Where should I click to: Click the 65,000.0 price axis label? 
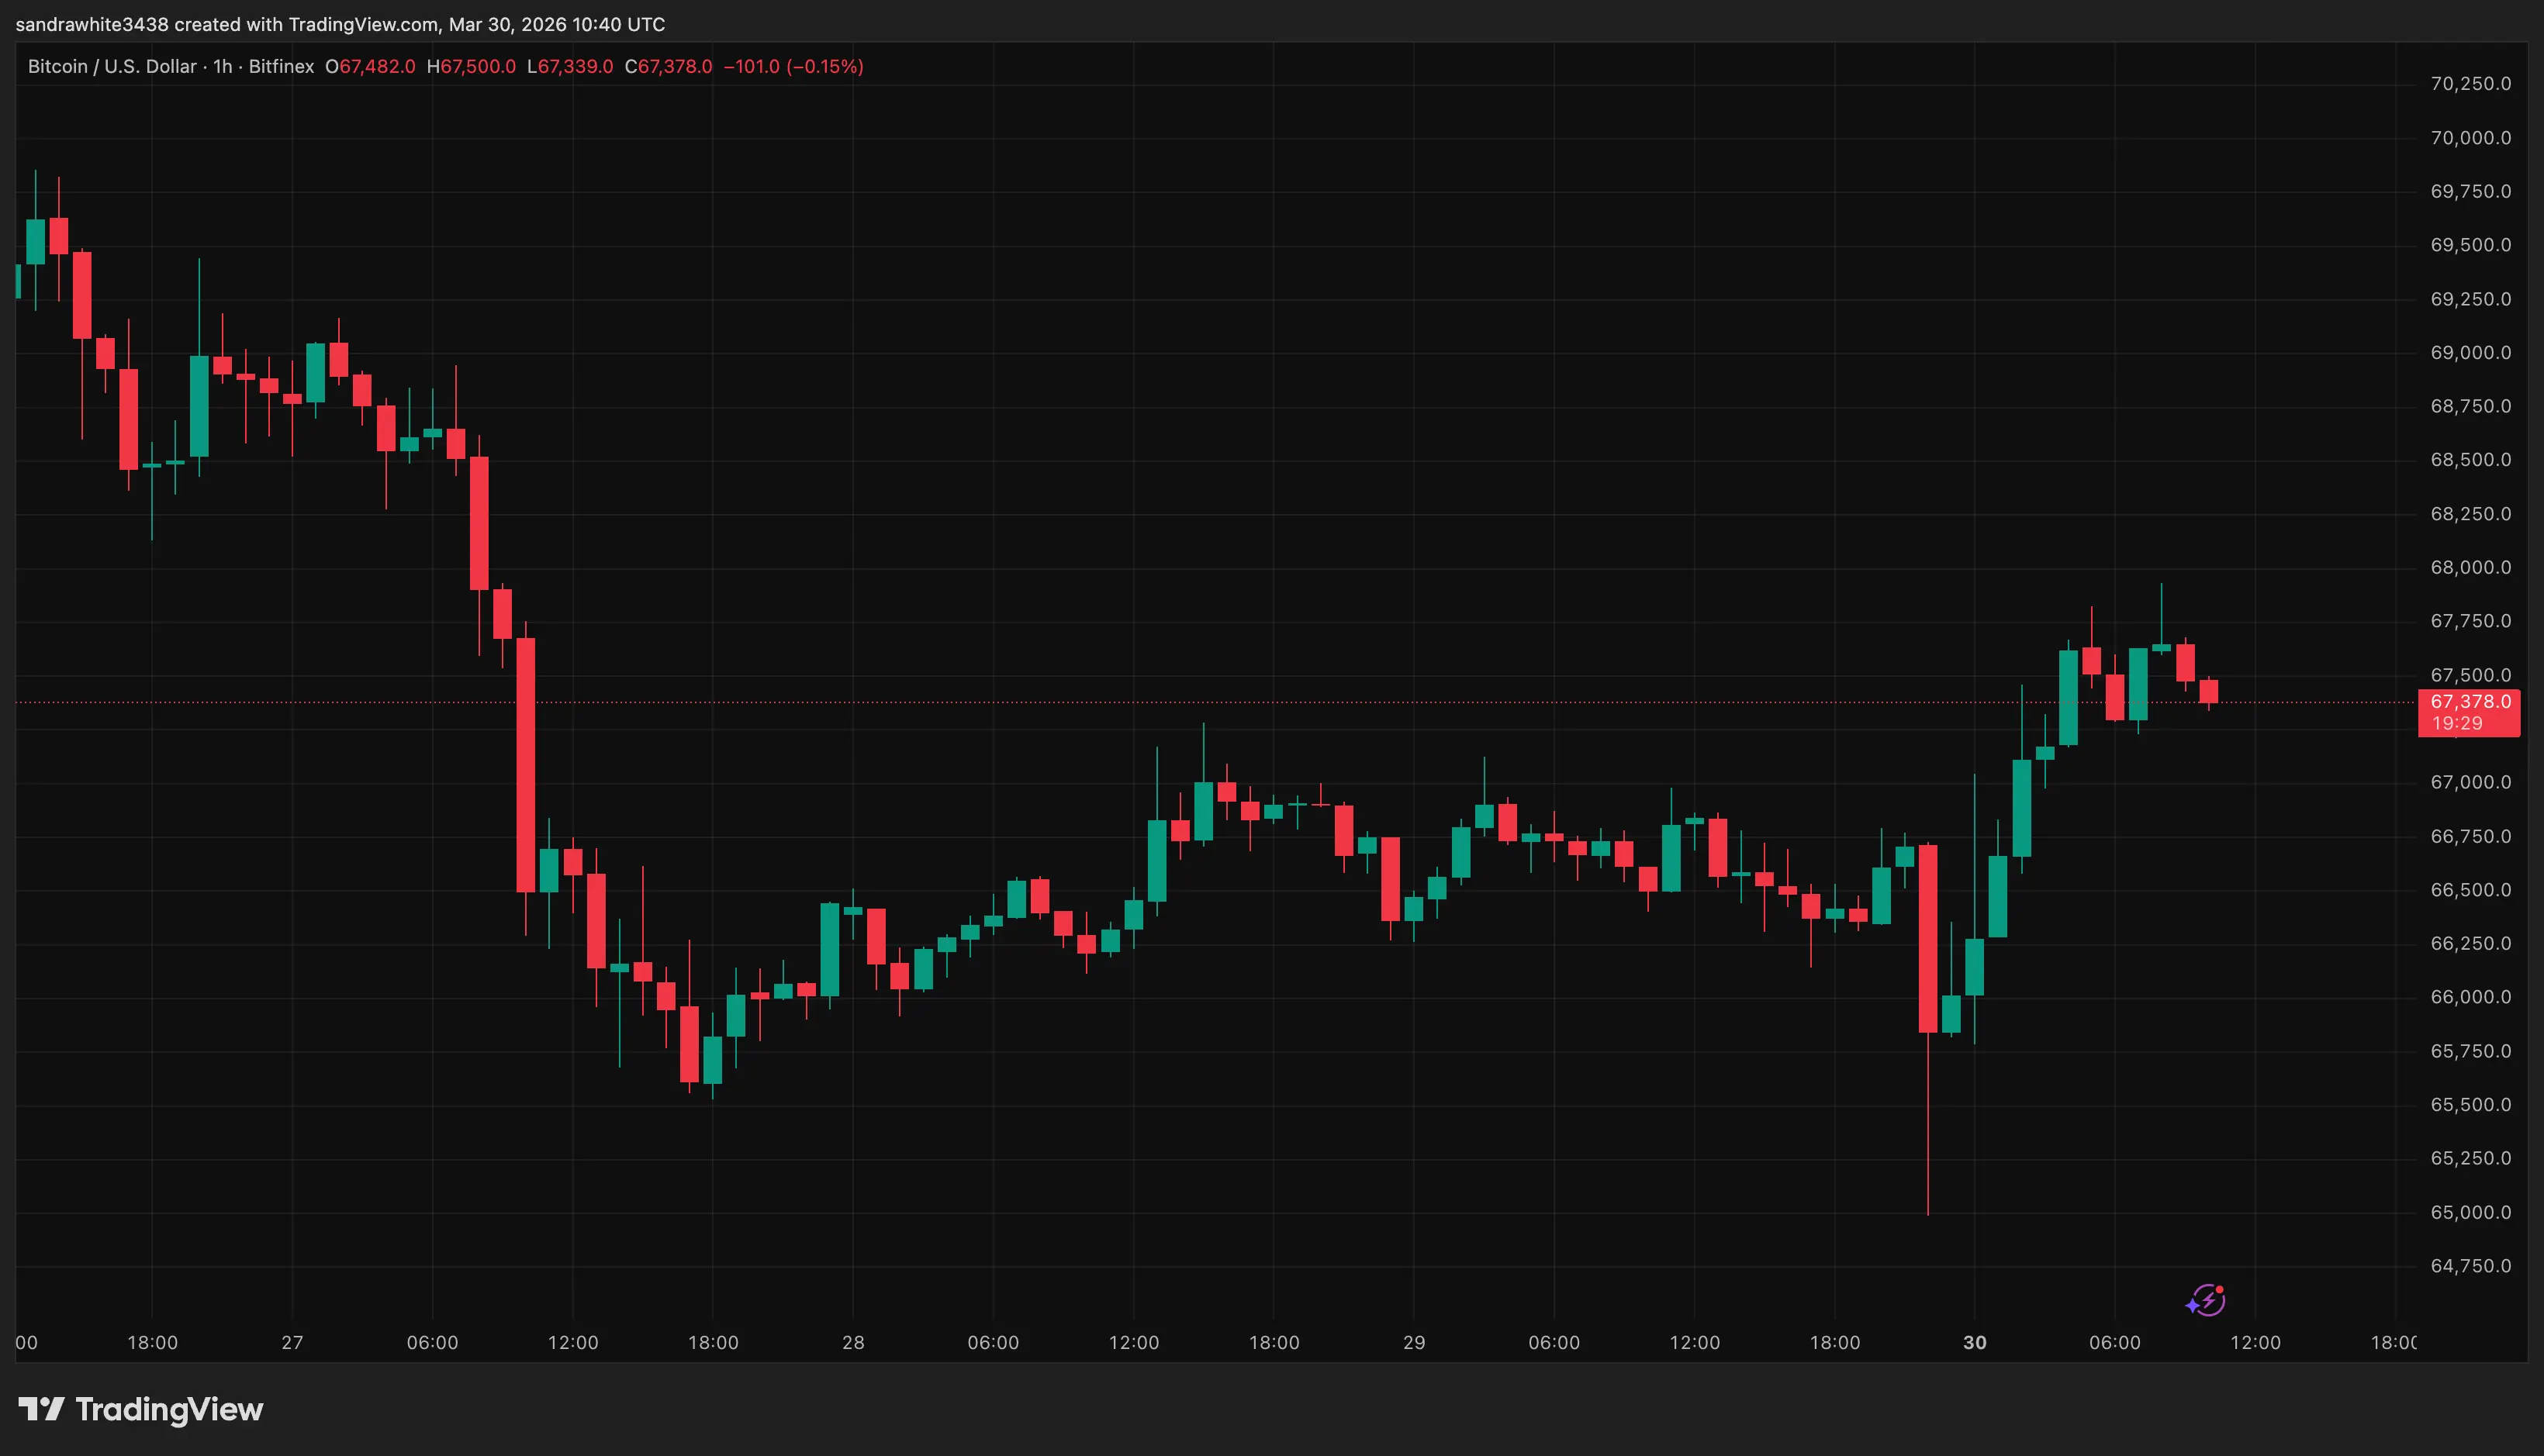point(2470,1212)
